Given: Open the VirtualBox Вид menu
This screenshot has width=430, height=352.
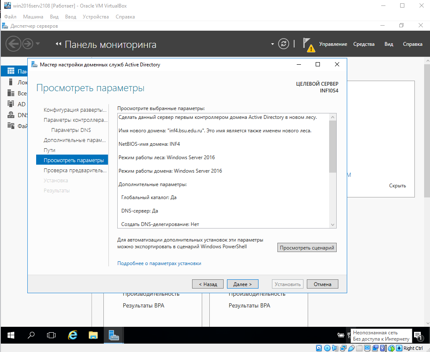Looking at the screenshot, I should 54,17.
